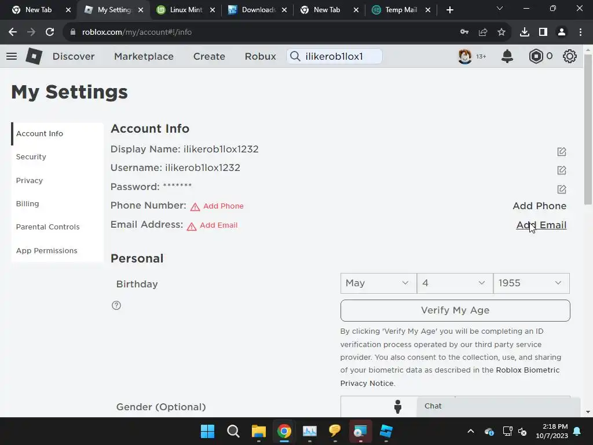The width and height of the screenshot is (593, 445).
Task: Open the Chrome three-dot menu
Action: coord(580,32)
